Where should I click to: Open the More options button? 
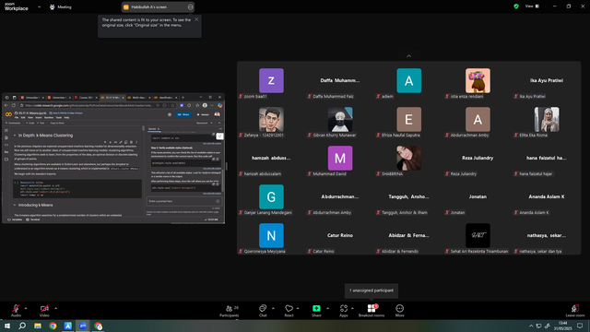pyautogui.click(x=399, y=311)
